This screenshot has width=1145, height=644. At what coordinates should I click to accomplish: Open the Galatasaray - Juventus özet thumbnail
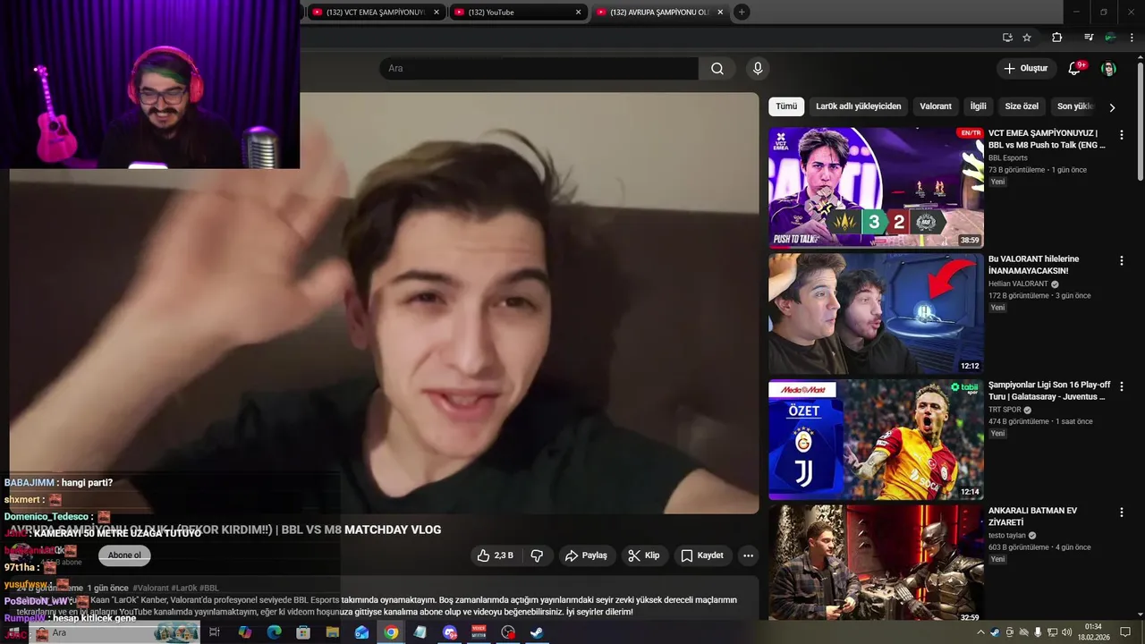pyautogui.click(x=876, y=439)
